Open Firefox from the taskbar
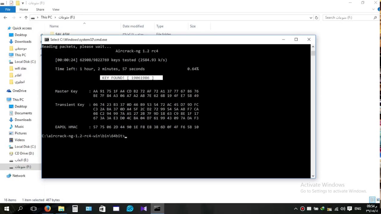 [48, 209]
